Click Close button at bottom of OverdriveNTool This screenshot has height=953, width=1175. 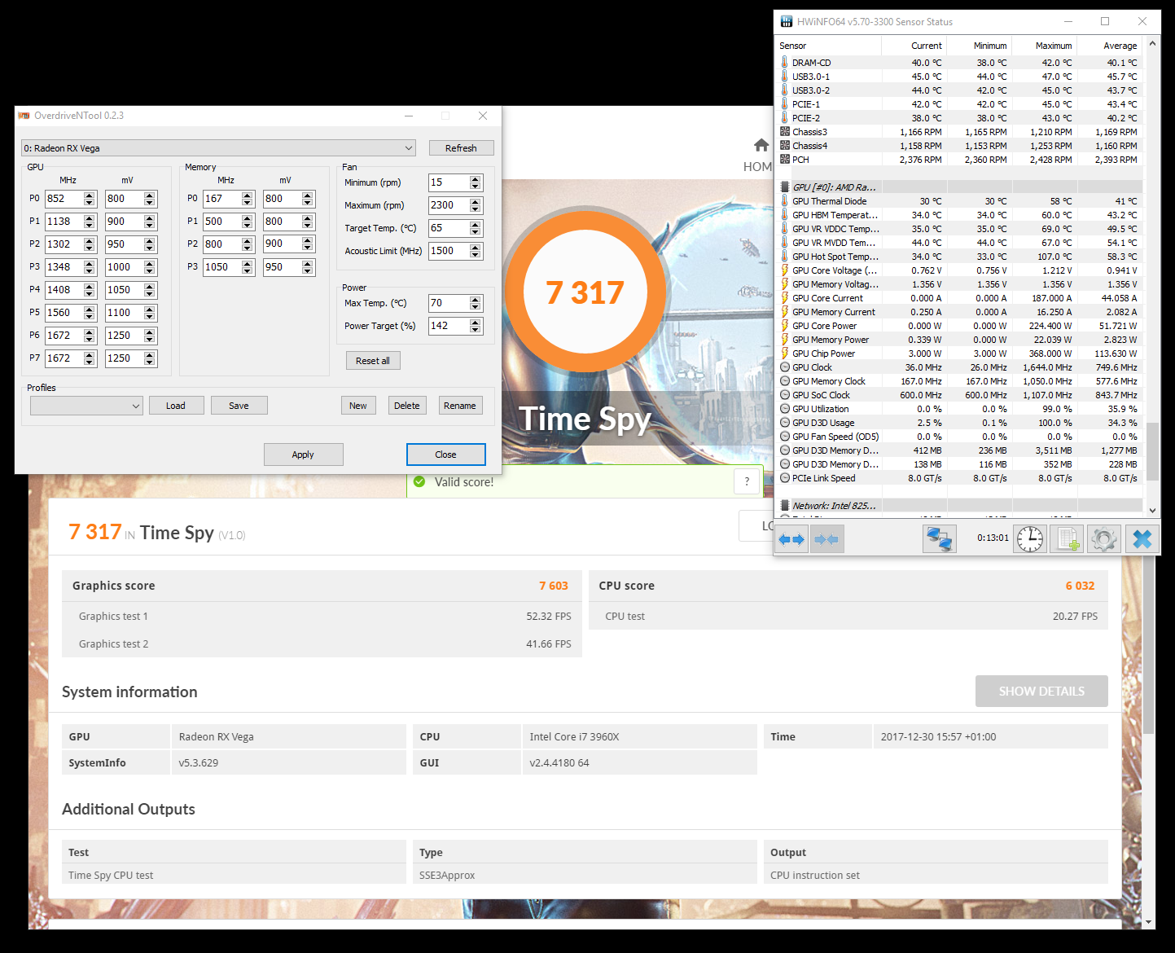(445, 455)
